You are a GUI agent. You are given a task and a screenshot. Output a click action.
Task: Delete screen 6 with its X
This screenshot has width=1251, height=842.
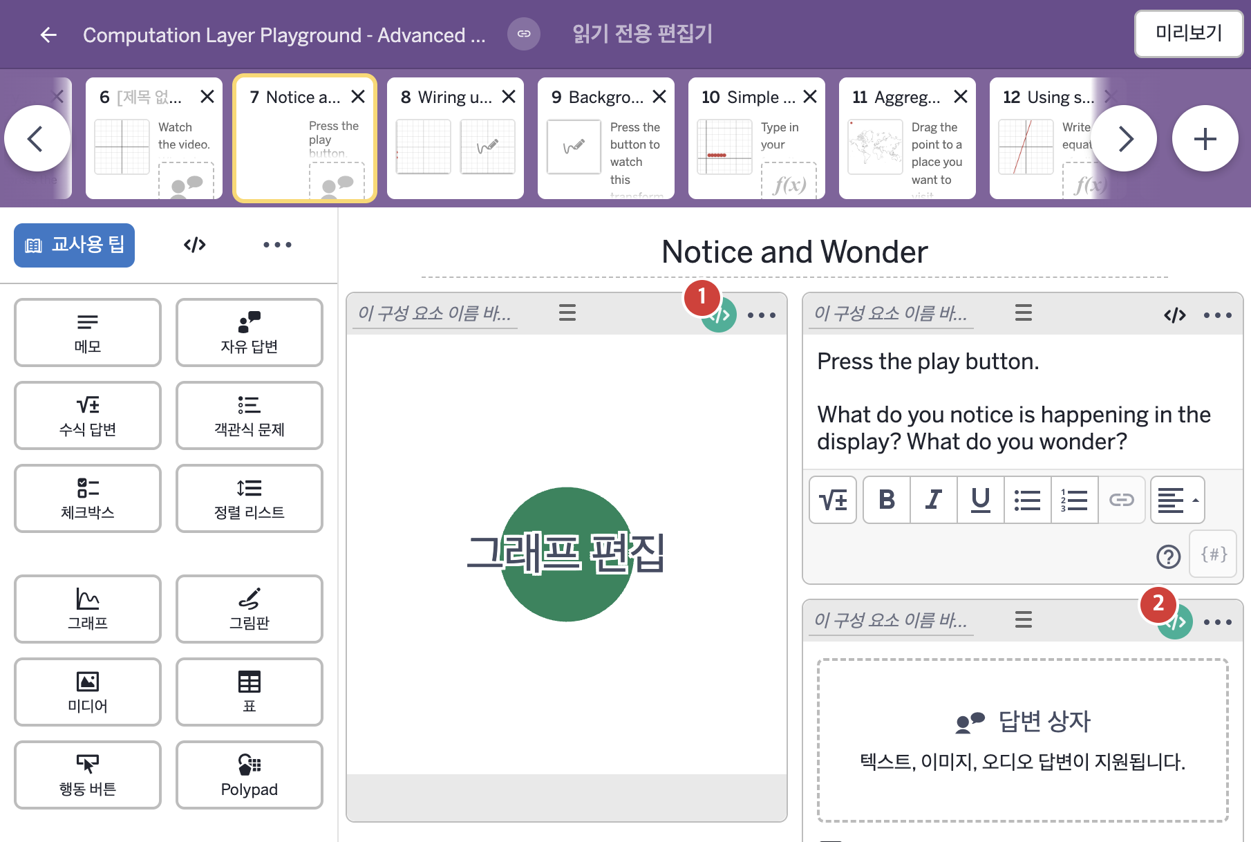click(x=207, y=97)
